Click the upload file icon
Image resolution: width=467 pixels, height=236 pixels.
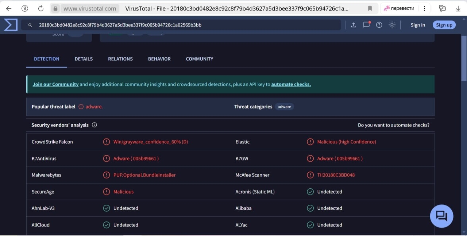[354, 25]
